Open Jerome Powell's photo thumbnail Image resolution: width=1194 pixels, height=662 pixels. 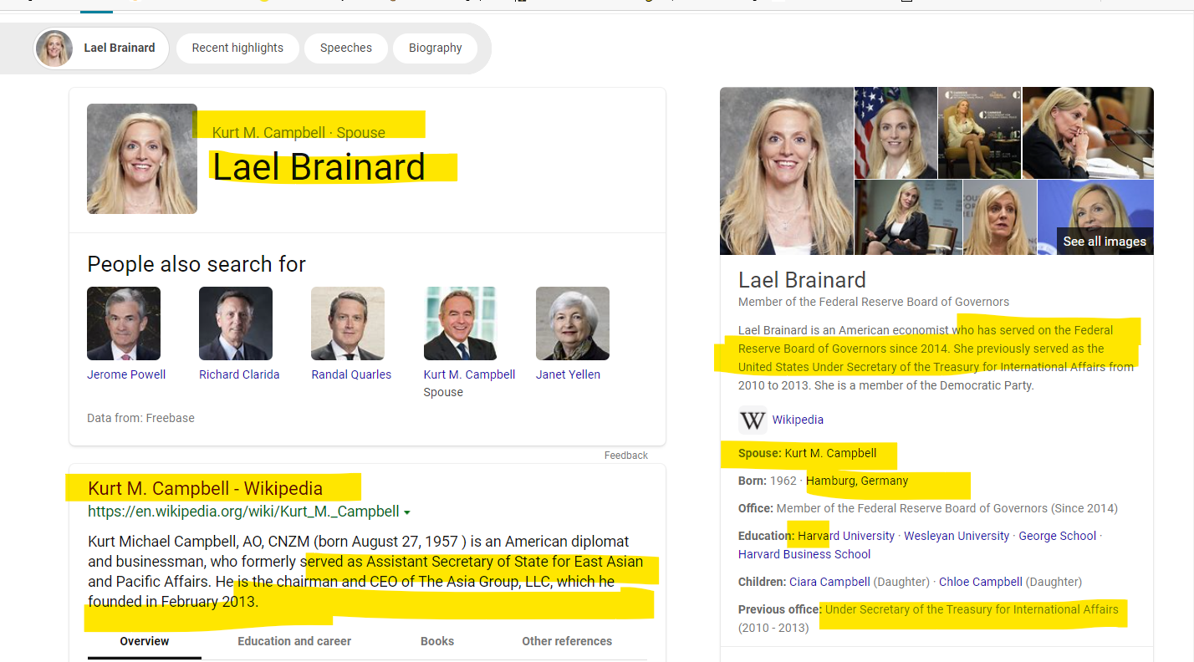tap(124, 323)
